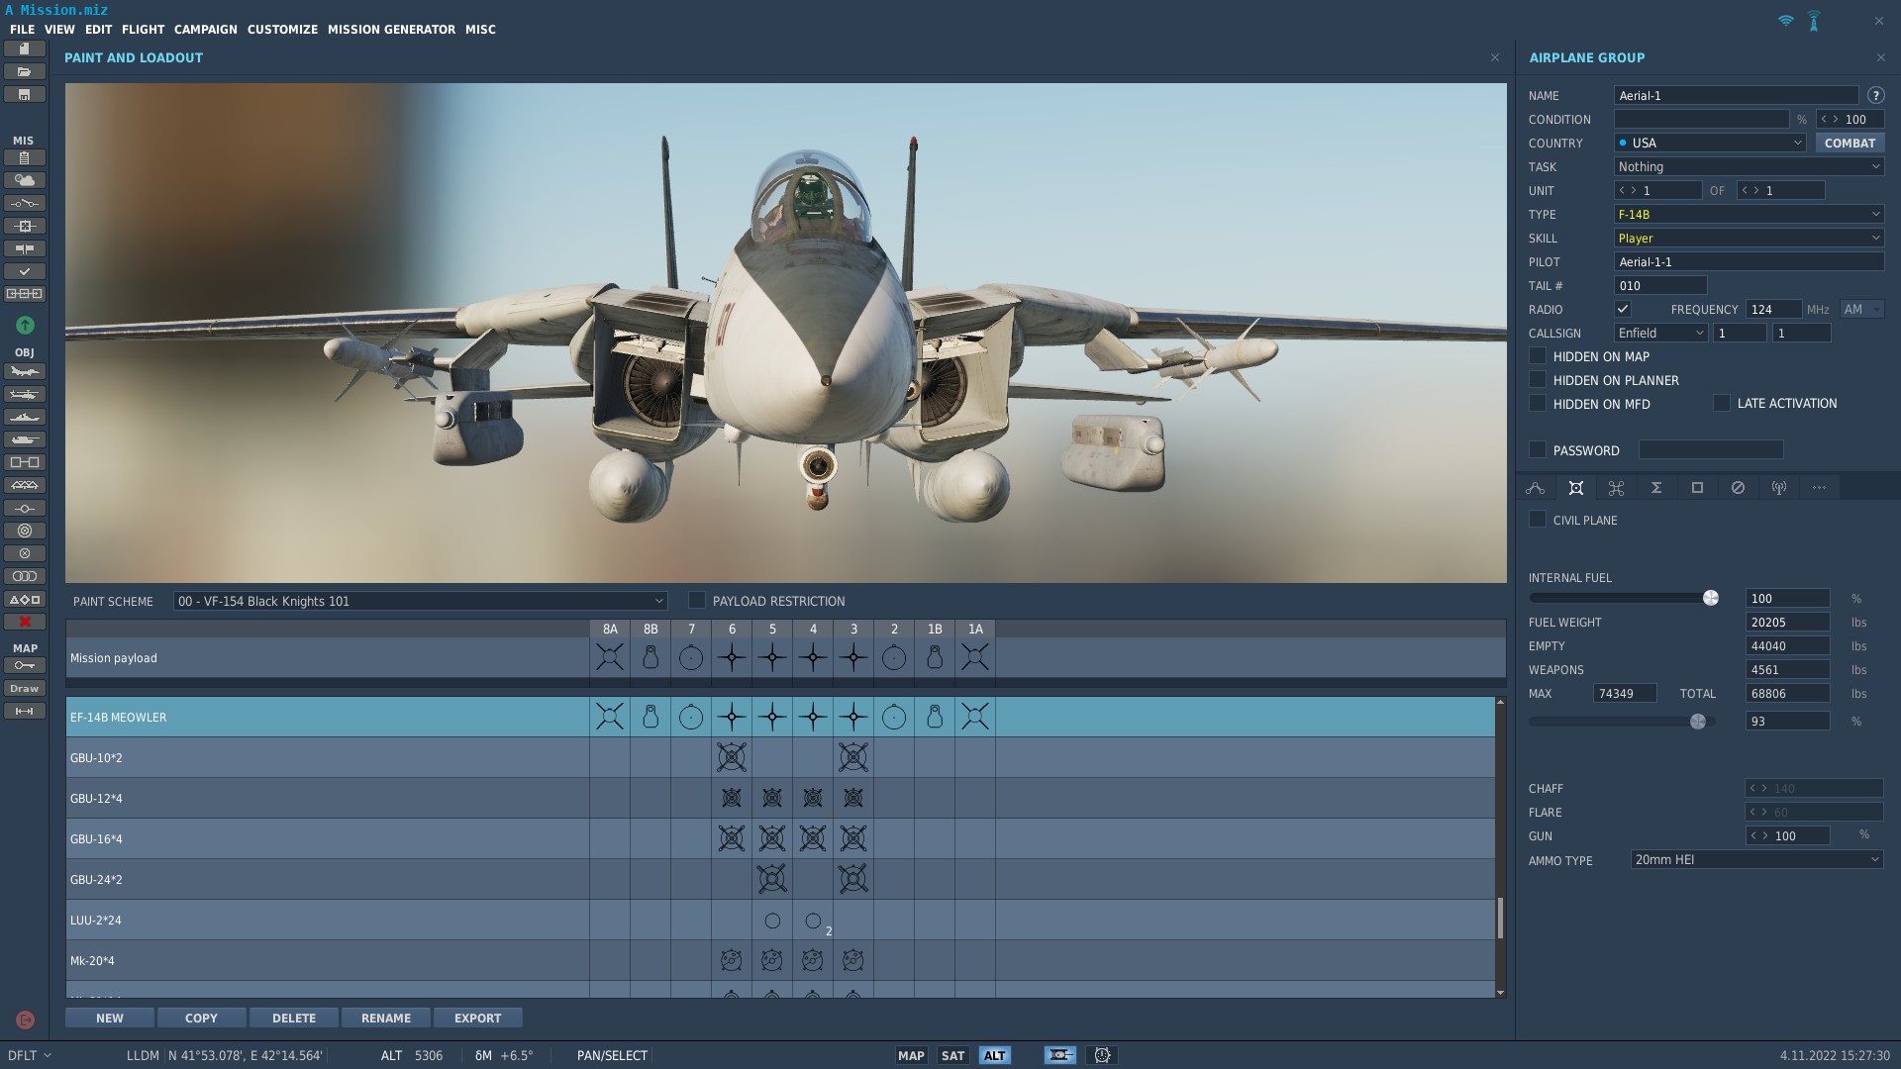Expand the Paint Scheme dropdown

click(420, 601)
